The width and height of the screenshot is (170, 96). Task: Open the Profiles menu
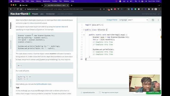(55, 1)
